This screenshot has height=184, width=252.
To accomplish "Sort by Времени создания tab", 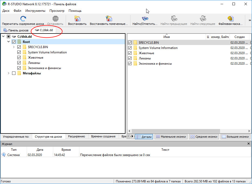I will coord(103,136).
